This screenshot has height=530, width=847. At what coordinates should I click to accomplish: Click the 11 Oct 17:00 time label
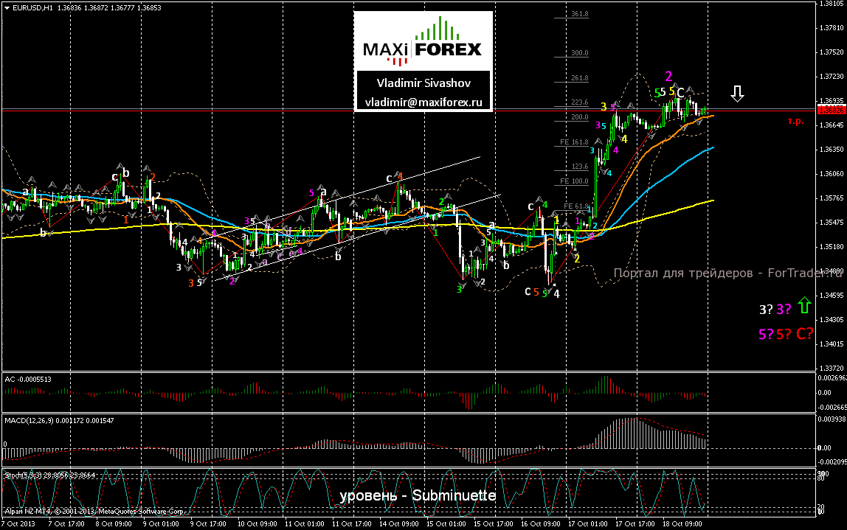click(352, 523)
